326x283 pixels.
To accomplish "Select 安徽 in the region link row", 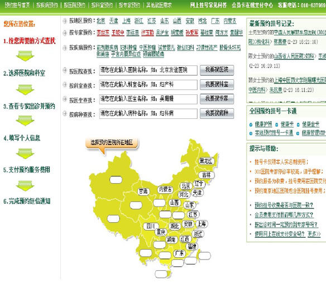I will (x=190, y=21).
